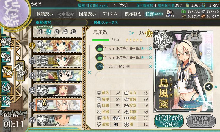Click the アイテム屋 shop icon
The width and height of the screenshot is (220, 132).
pyautogui.click(x=170, y=13)
